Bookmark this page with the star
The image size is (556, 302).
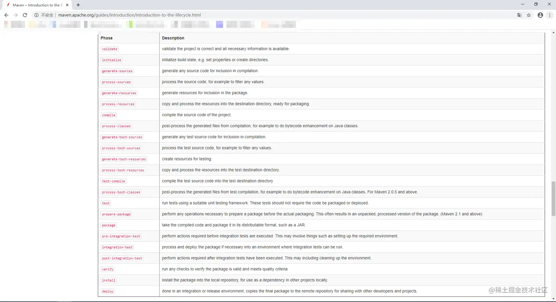529,15
